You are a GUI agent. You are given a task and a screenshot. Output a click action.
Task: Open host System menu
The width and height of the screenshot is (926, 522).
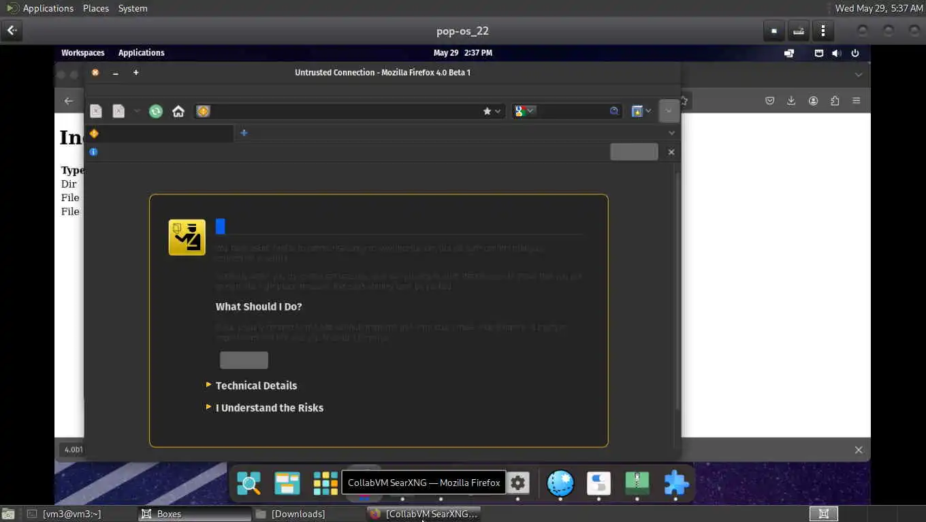[x=133, y=8]
